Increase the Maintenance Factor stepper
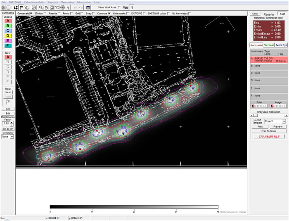The image size is (289, 221). (12, 123)
